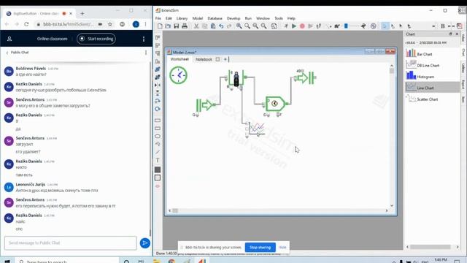
Task: Go back from Public Chat using arrow
Action: 7,53
